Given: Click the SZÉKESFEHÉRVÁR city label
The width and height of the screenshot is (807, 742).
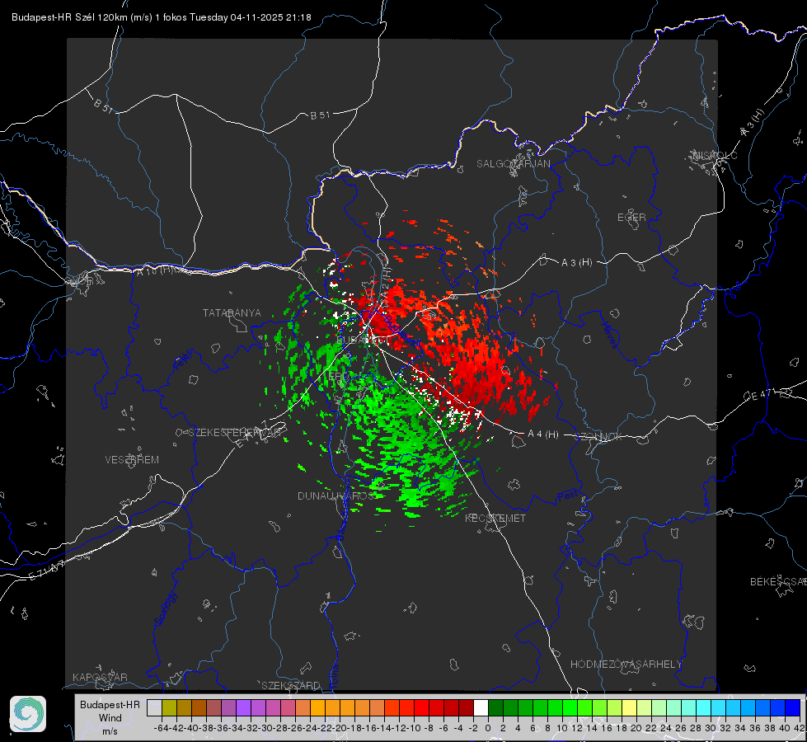Looking at the screenshot, I should [236, 433].
